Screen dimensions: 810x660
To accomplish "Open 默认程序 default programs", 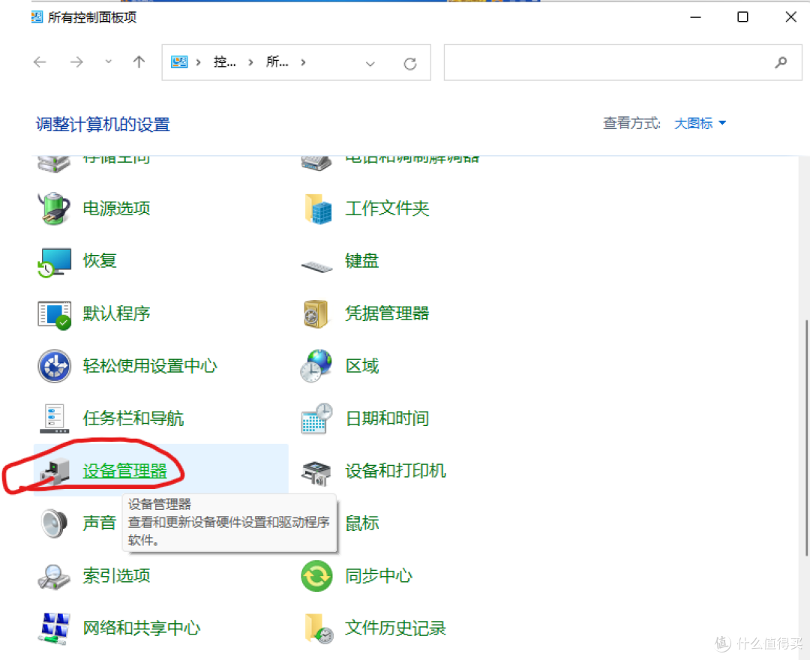I will point(116,313).
